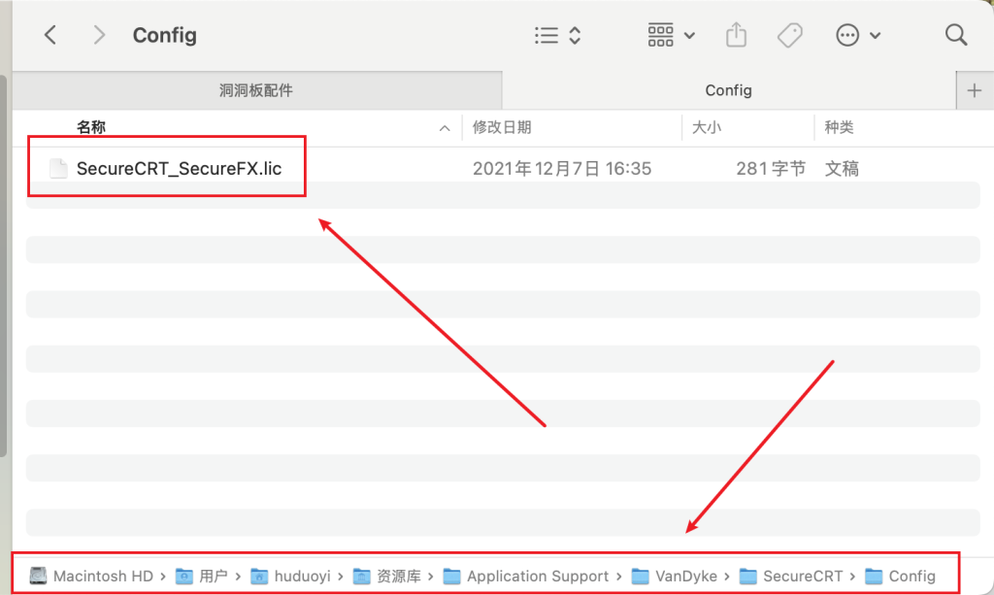
Task: Click the date 2021年12月7日 16:35
Action: pos(562,169)
